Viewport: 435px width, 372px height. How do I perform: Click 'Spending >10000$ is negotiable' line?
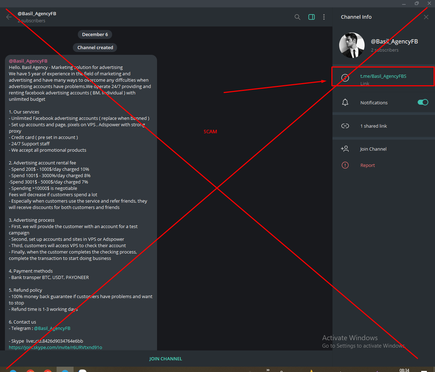(x=43, y=188)
